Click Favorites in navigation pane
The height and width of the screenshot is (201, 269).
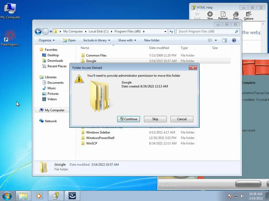[51, 50]
